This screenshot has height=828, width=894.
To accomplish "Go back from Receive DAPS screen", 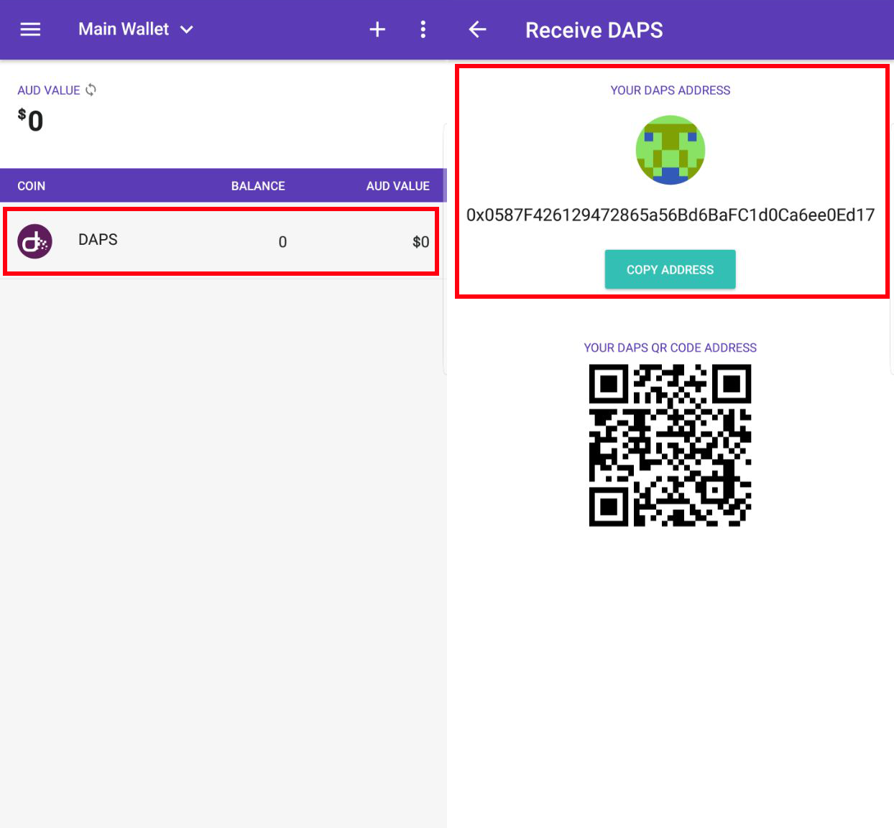I will (477, 29).
